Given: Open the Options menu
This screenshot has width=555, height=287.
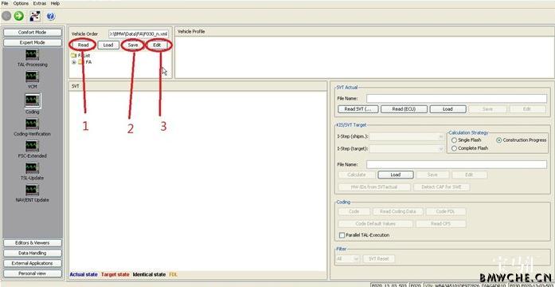Looking at the screenshot, I should 21,3.
